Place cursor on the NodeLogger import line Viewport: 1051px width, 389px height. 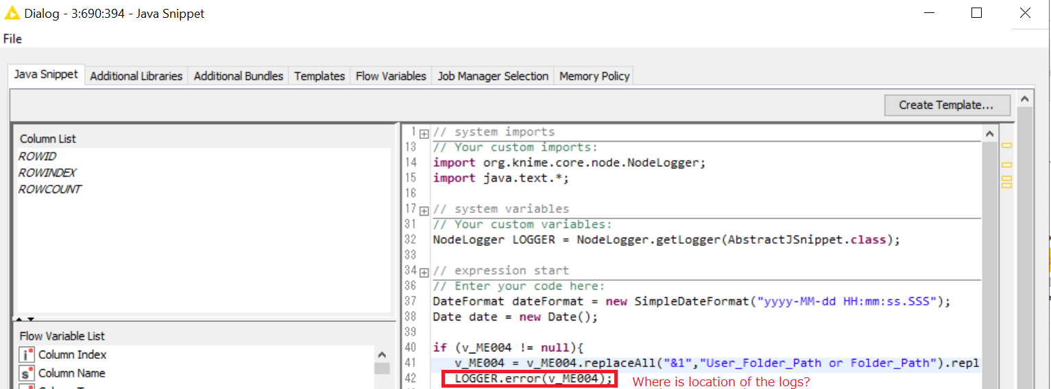tap(569, 163)
